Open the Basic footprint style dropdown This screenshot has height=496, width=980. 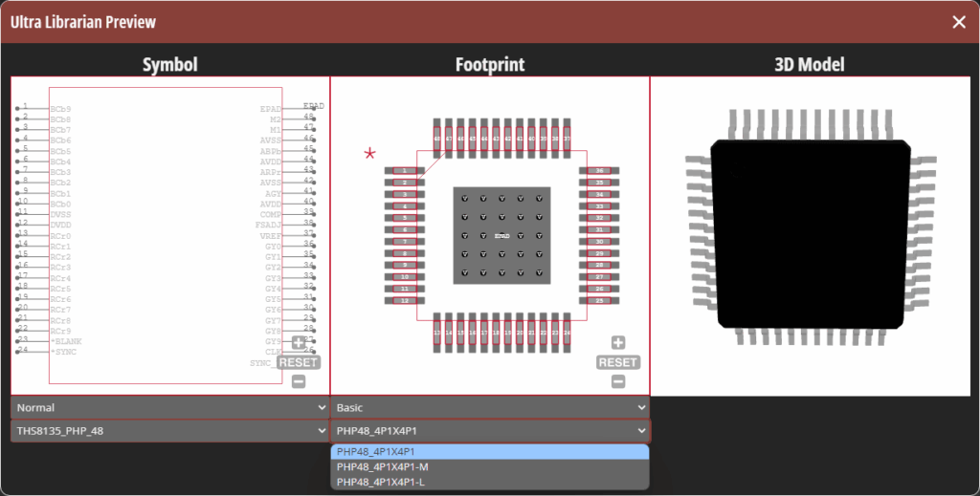tap(490, 407)
